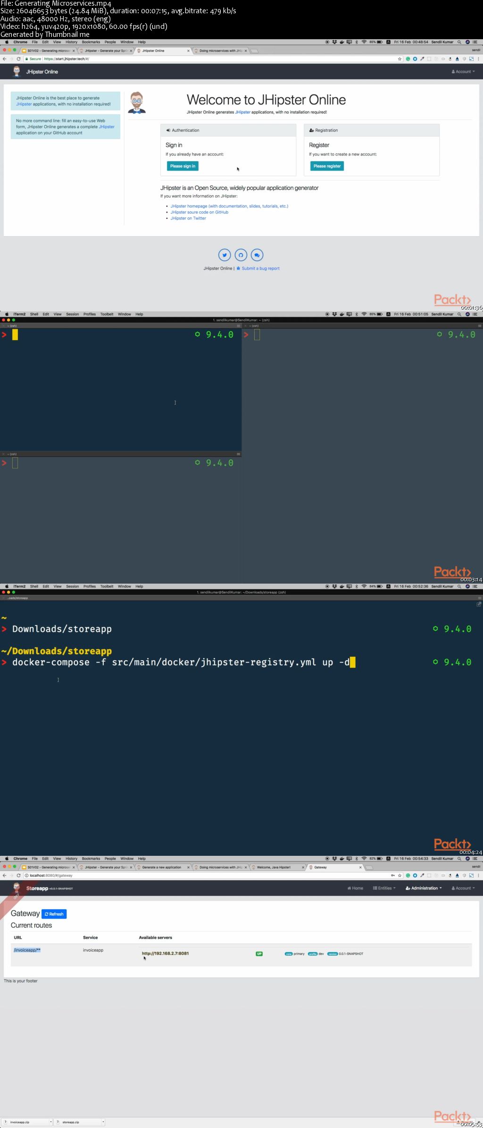Click the key icon in the localhost:8080 address bar
This screenshot has height=1128, width=483.
coord(392,876)
